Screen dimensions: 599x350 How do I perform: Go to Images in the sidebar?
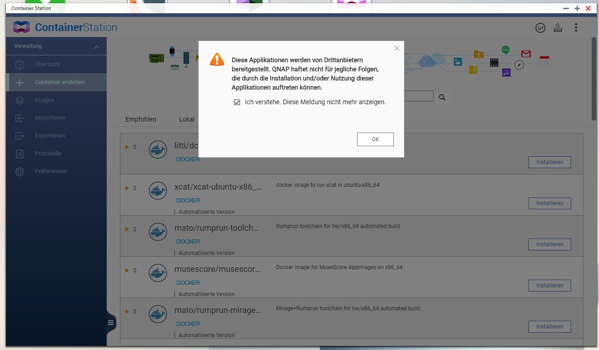pos(56,100)
